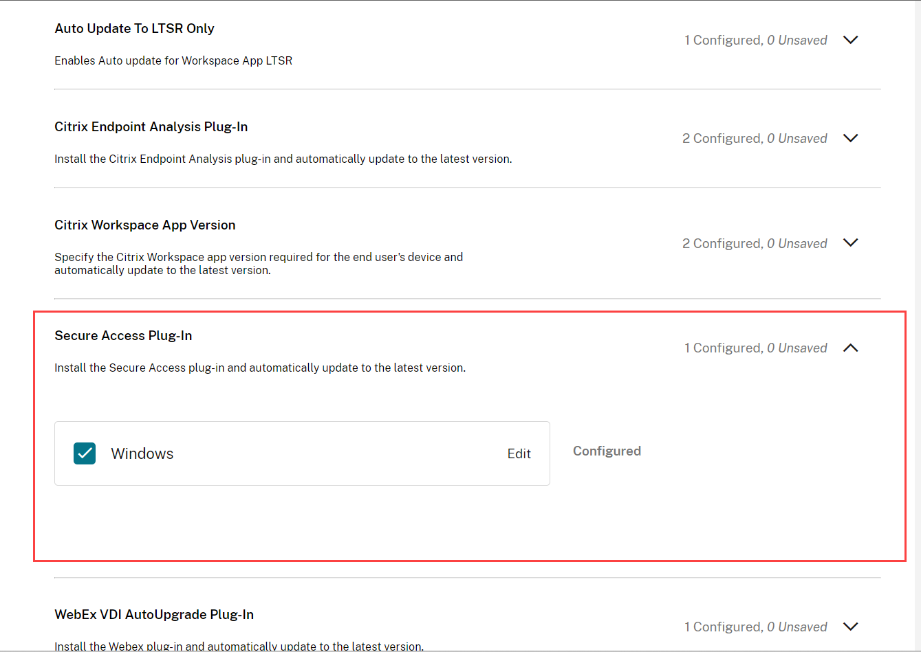Collapse the Secure Access Plug-In section arrow

coord(850,348)
